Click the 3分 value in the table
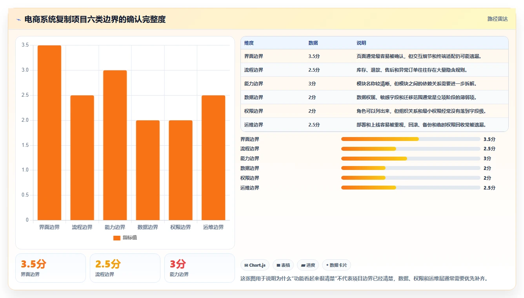Screen dimensions: 524x298 coord(313,84)
